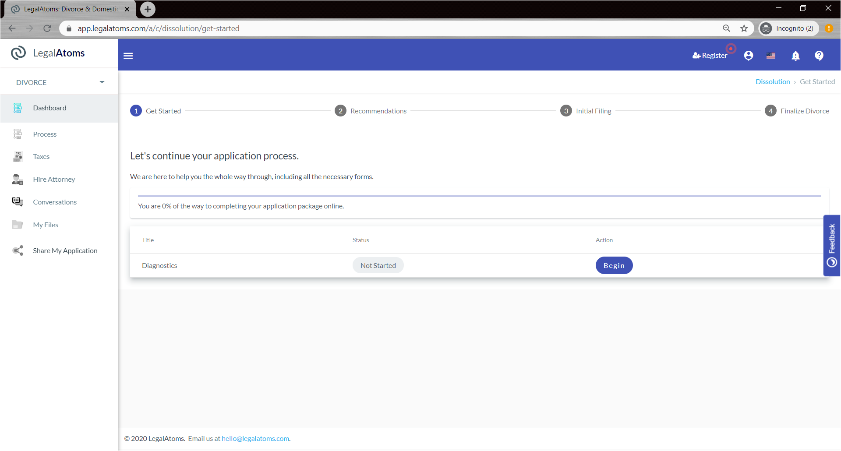Select step 4 Finalize Divorce
The width and height of the screenshot is (841, 451).
click(x=797, y=111)
